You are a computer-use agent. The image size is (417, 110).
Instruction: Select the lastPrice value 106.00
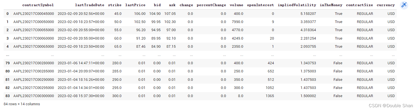click(140, 13)
